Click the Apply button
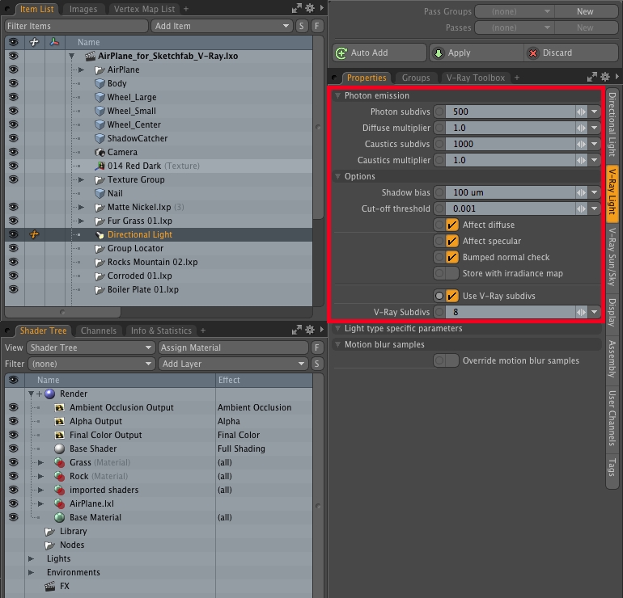Image resolution: width=623 pixels, height=598 pixels. point(477,53)
